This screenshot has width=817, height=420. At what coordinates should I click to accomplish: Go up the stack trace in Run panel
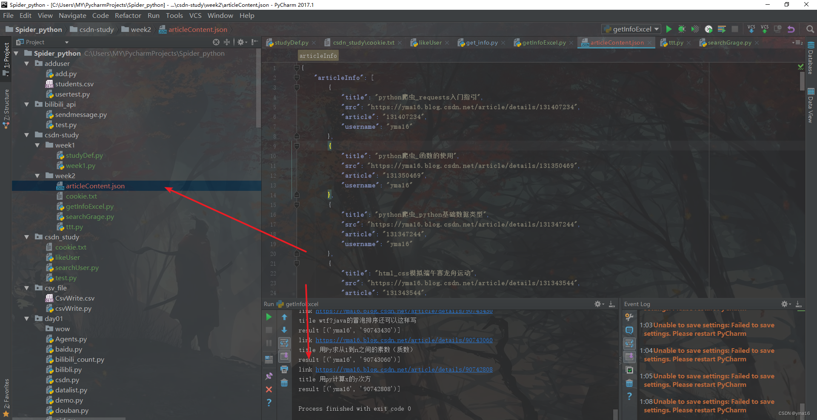284,317
